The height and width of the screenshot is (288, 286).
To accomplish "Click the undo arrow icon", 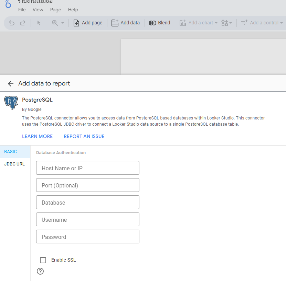I will click(12, 23).
